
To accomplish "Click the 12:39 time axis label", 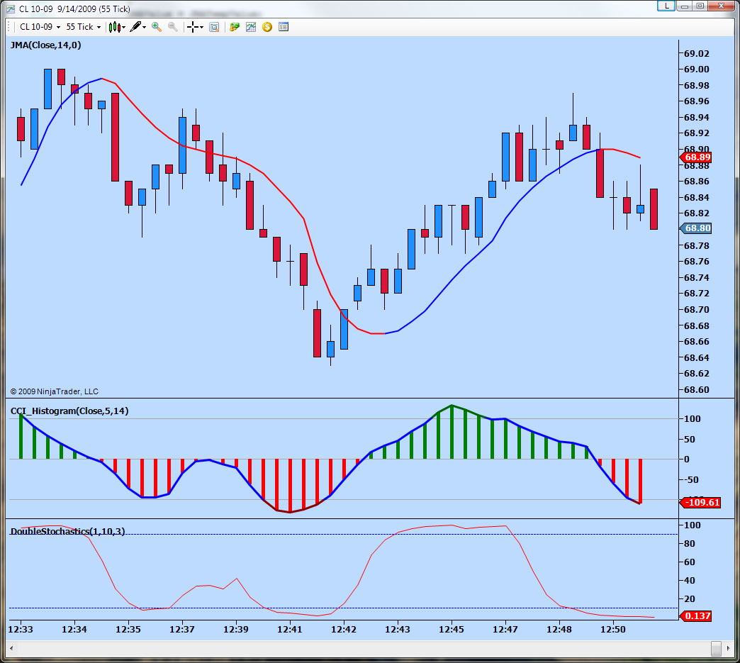I will click(236, 629).
